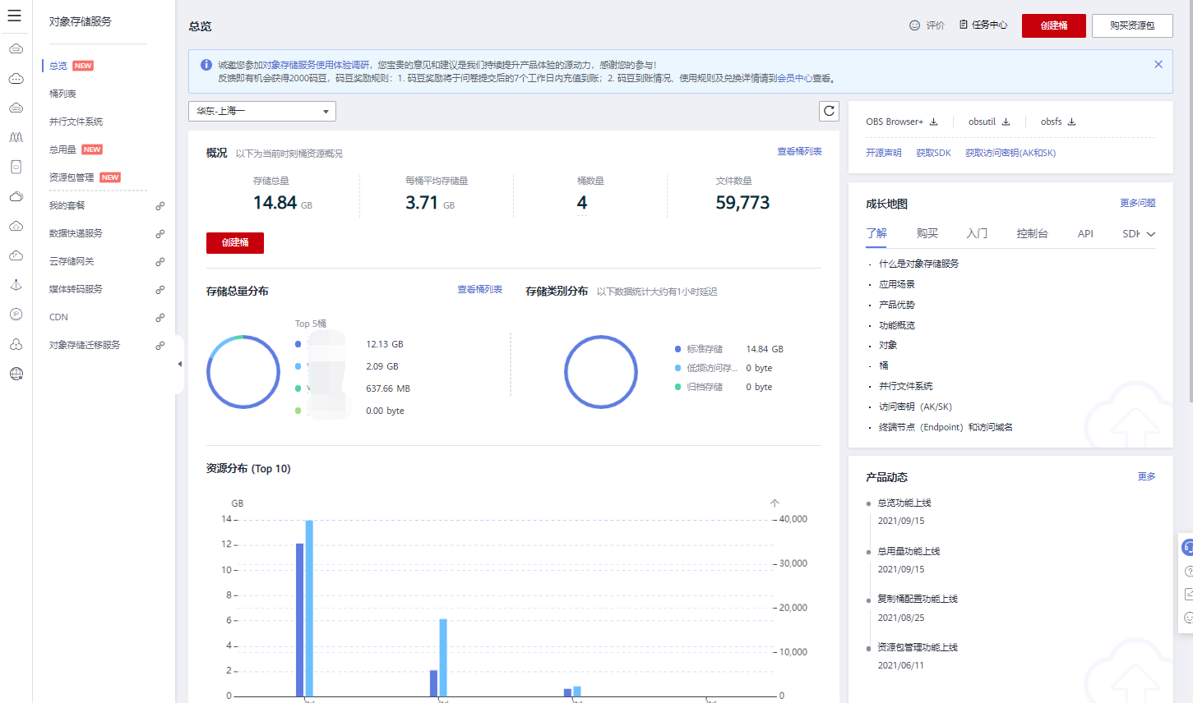Click the wave-shaped icon in the left rail
This screenshot has width=1193, height=703.
tap(16, 138)
